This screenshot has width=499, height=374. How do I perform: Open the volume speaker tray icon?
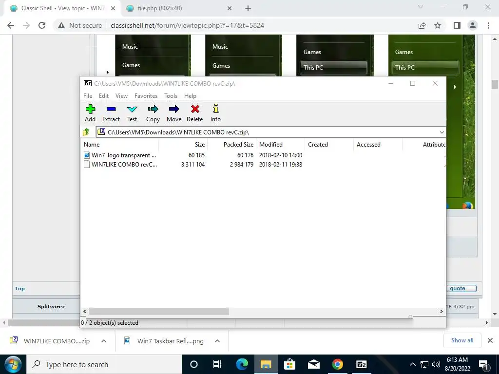436,364
